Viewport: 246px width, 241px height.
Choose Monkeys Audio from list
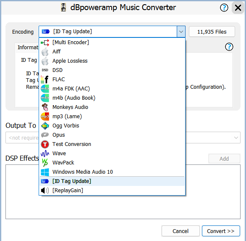(x=112, y=107)
